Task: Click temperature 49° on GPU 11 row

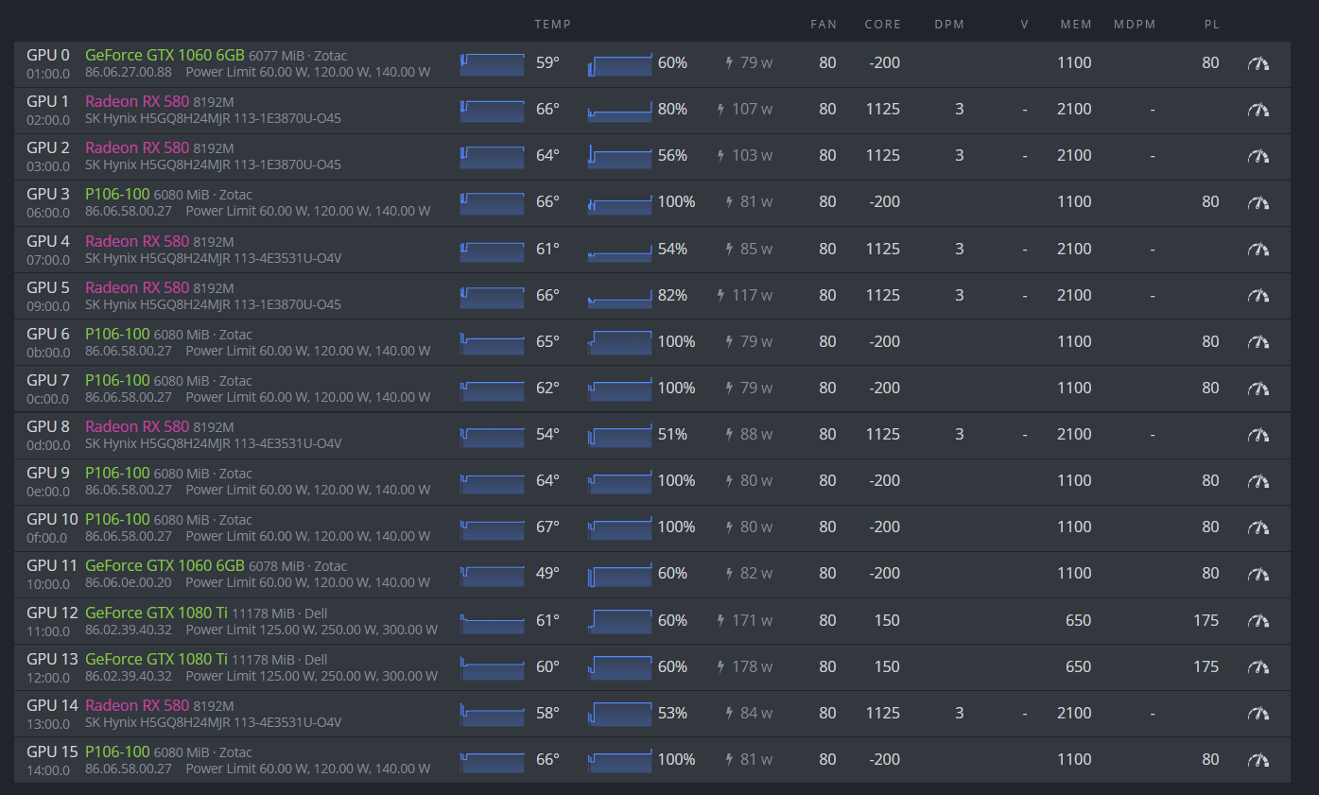Action: click(x=547, y=574)
